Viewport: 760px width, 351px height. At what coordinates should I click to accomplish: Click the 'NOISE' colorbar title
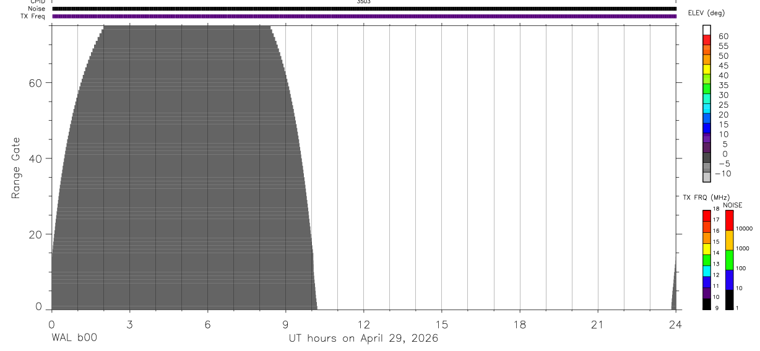coord(733,205)
